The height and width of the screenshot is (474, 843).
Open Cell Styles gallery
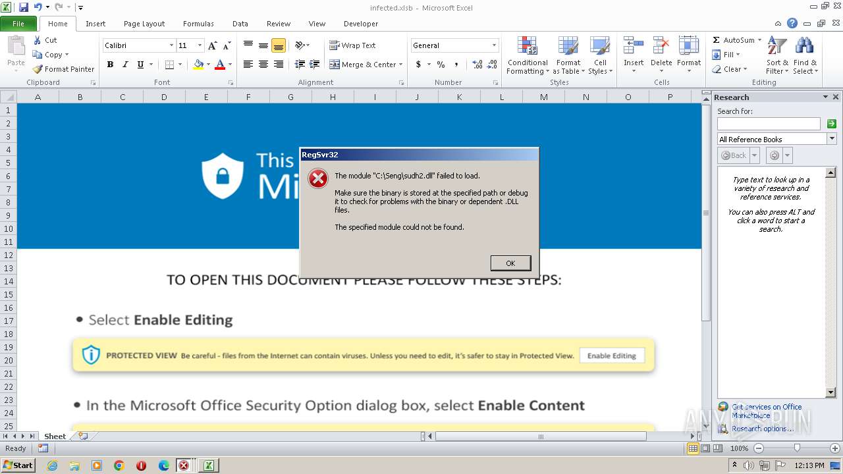tap(599, 56)
